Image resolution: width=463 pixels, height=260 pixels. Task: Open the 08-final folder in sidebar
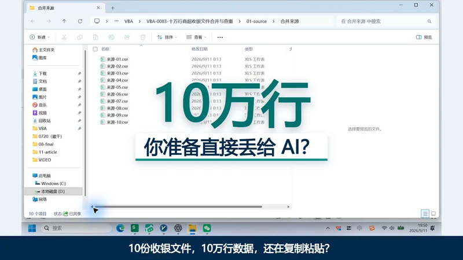click(x=43, y=144)
